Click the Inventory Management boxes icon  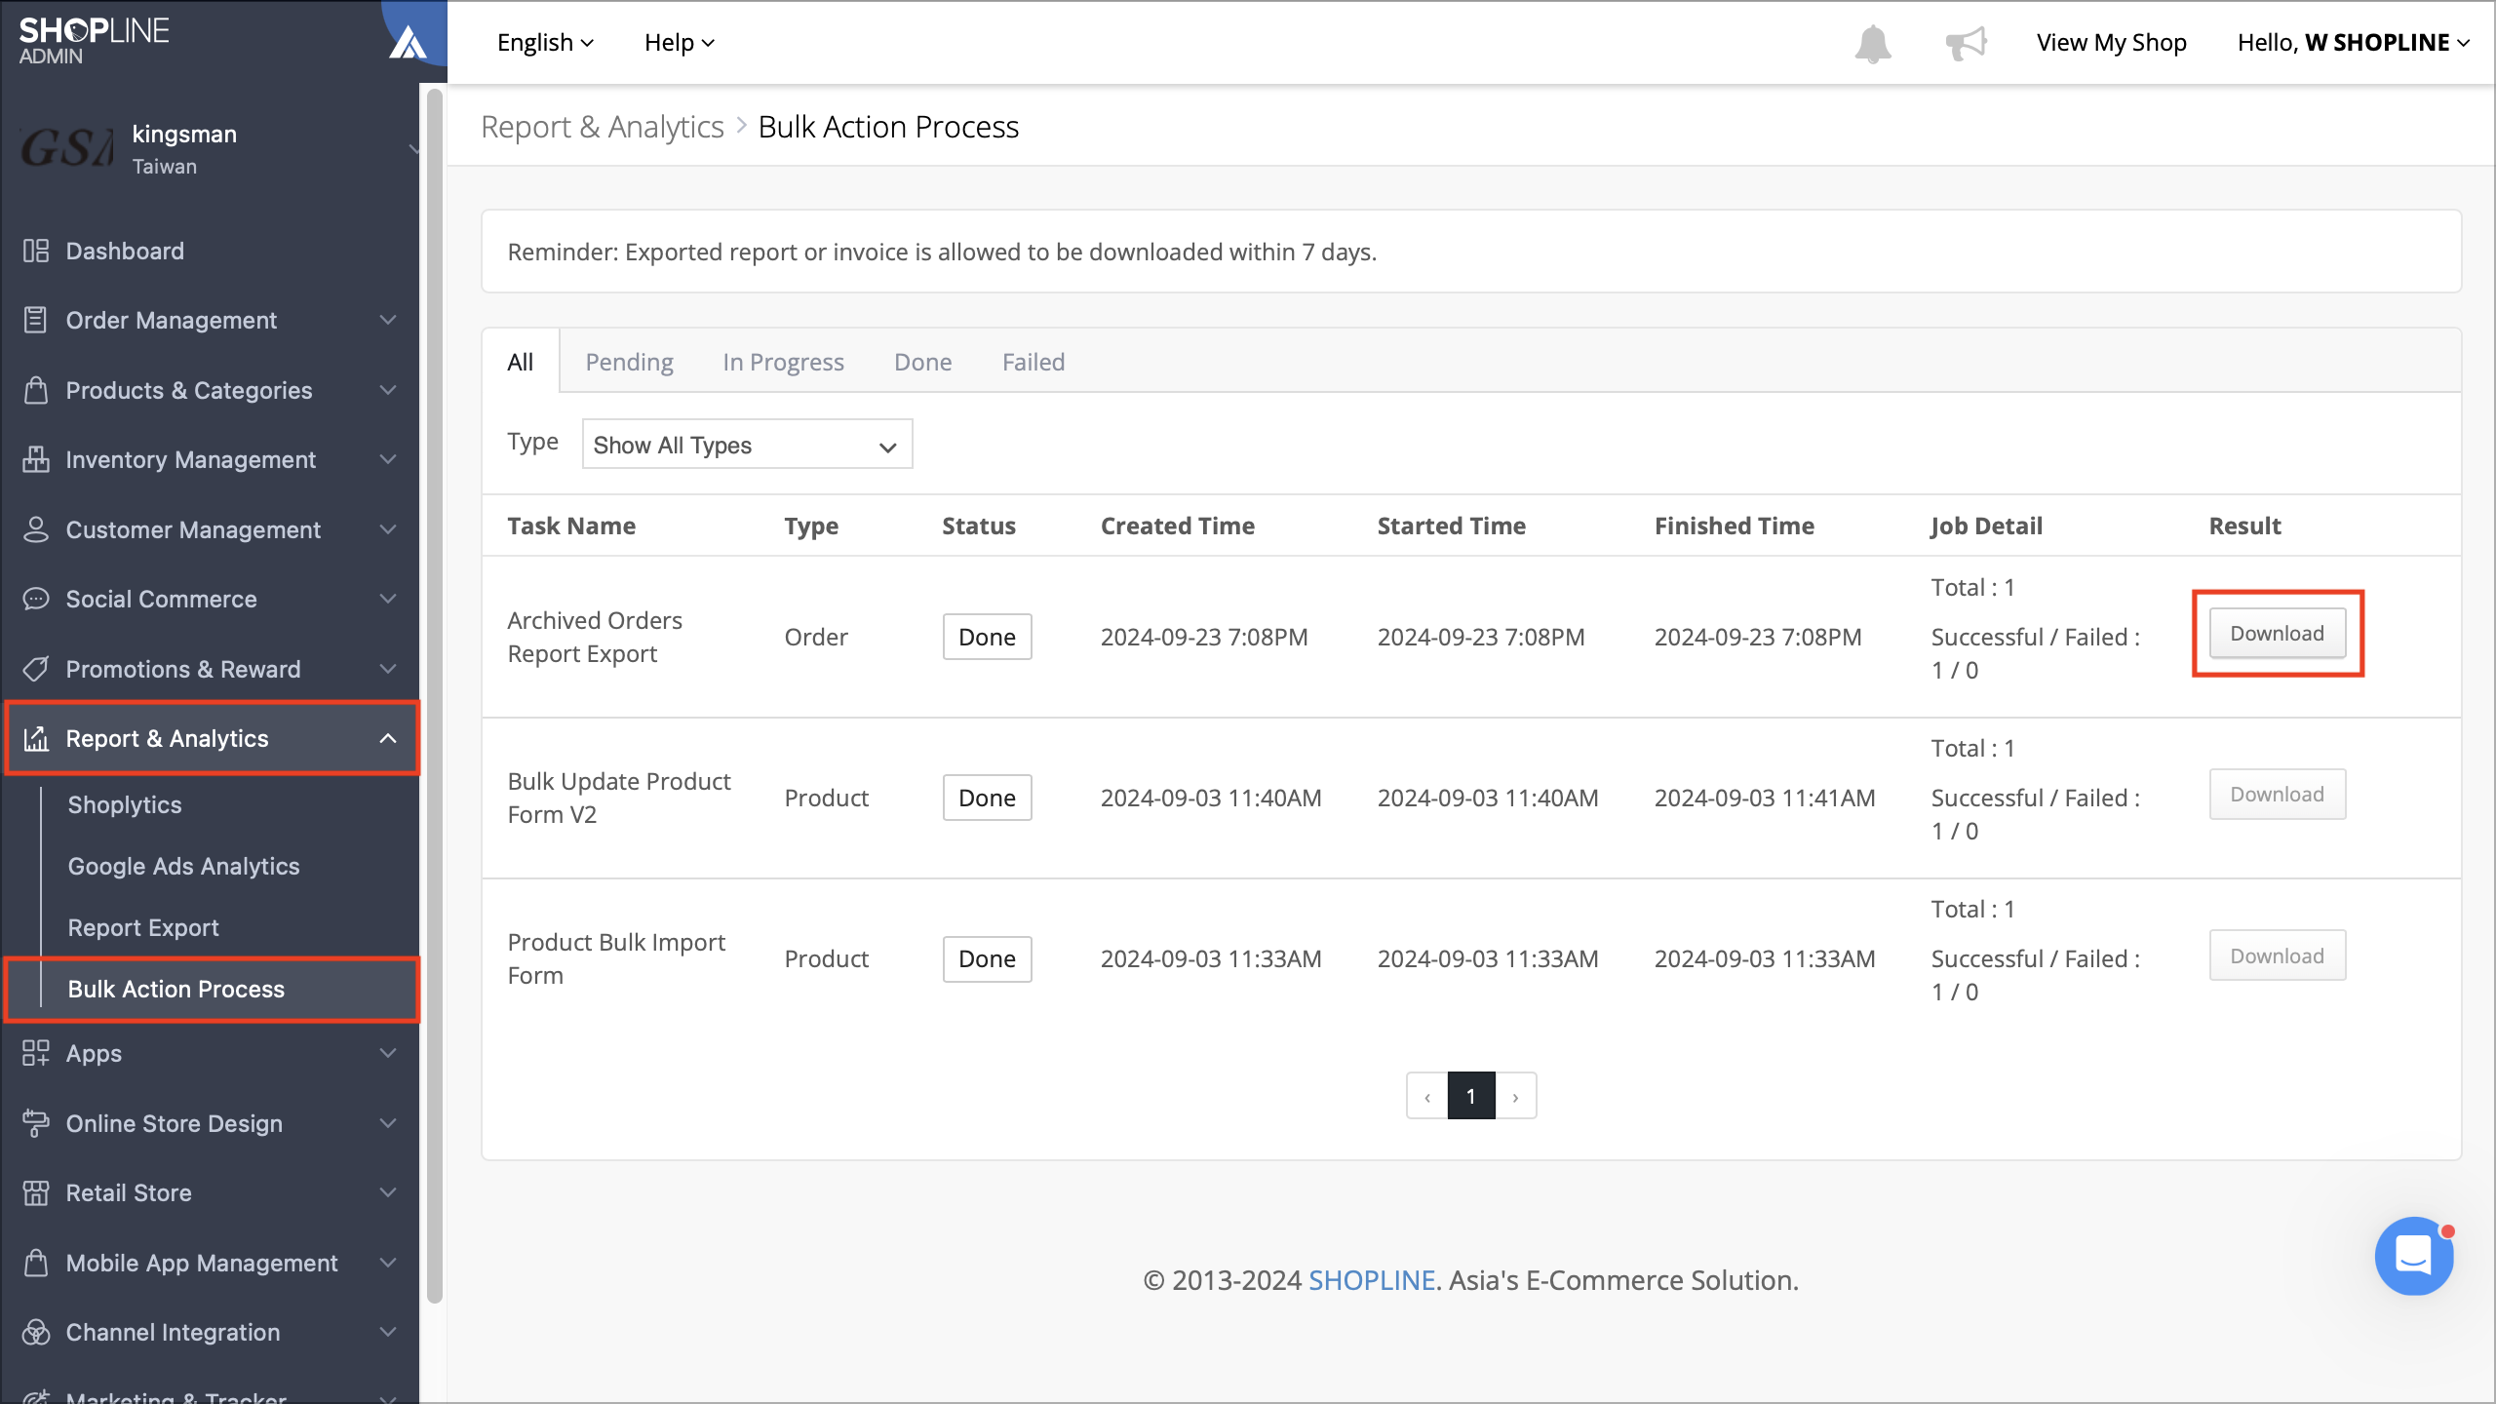point(36,459)
